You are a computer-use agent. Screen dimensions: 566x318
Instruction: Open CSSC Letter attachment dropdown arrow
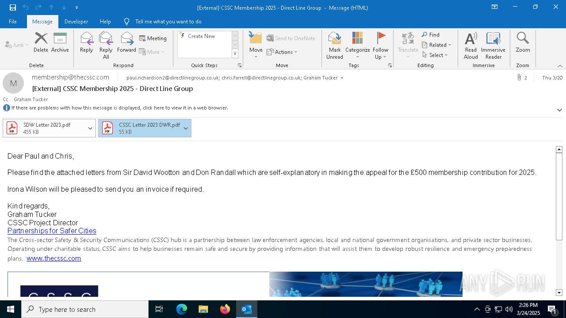coord(186,129)
